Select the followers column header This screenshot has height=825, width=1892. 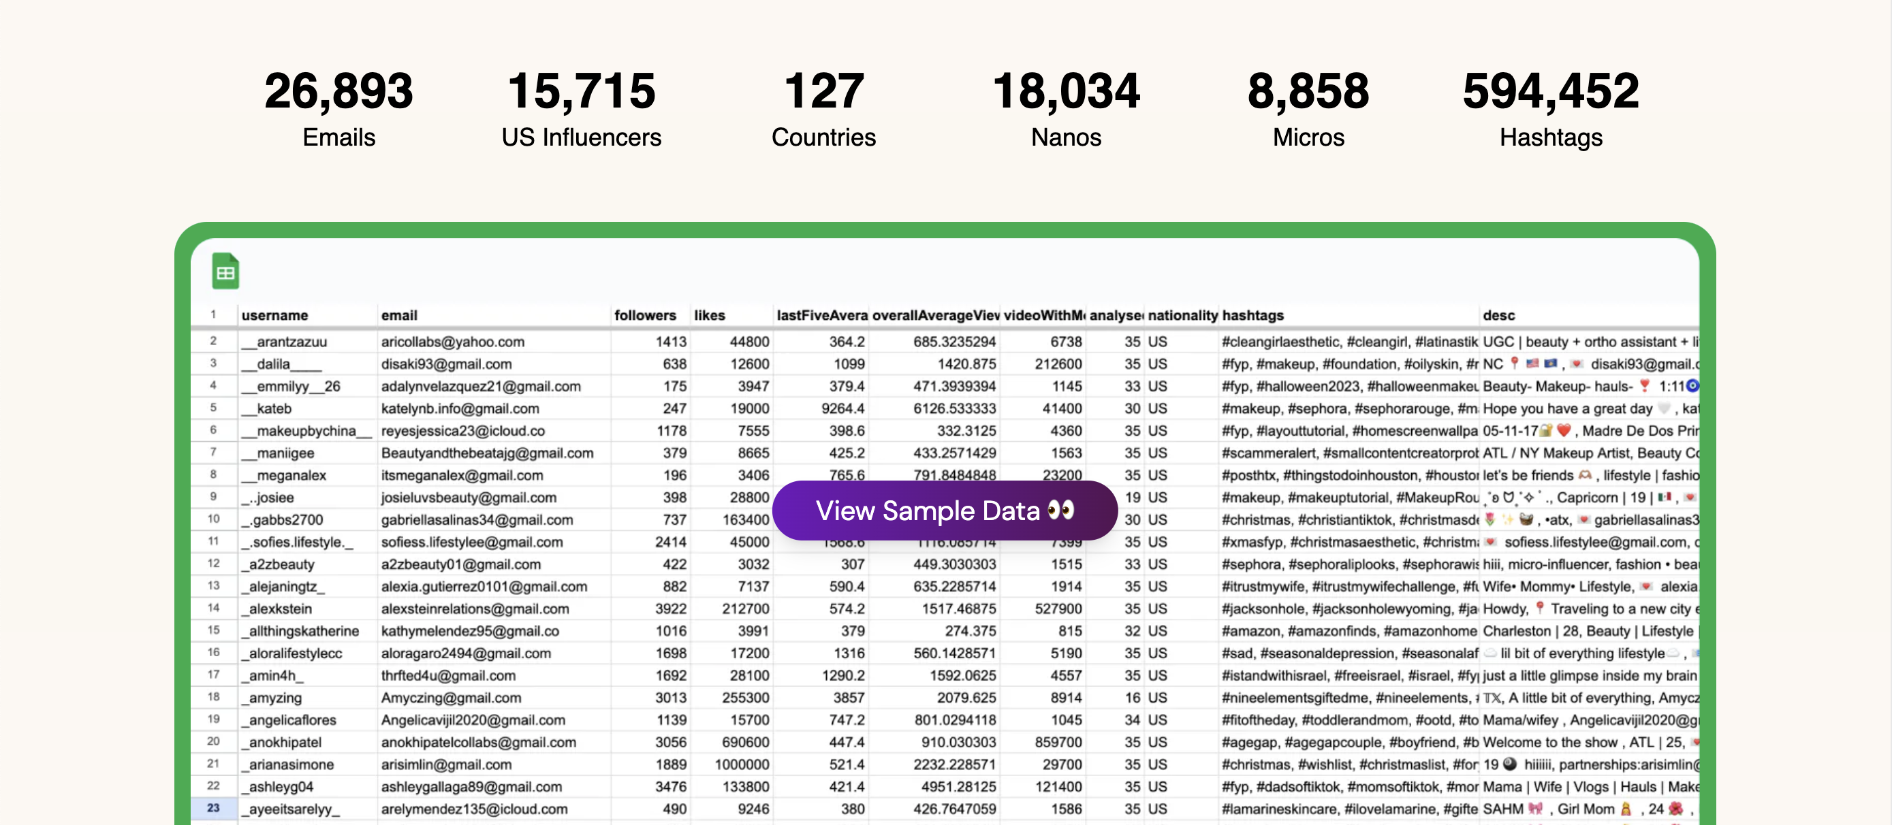point(645,316)
